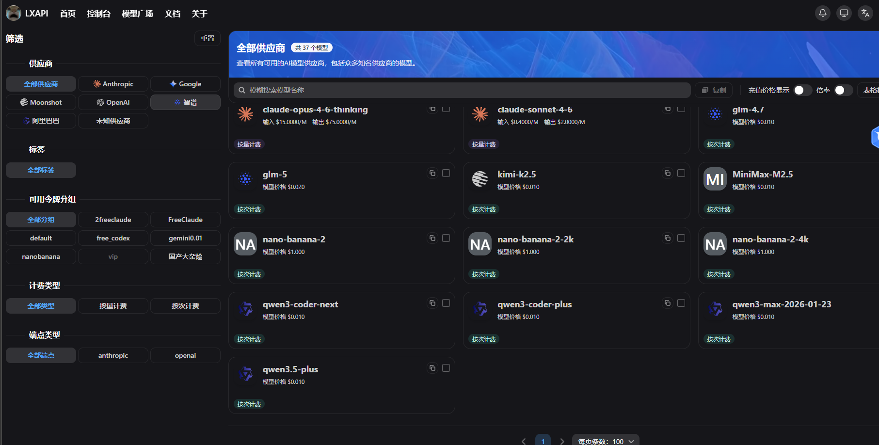This screenshot has height=445, width=879.
Task: Copy the glm-5 model name
Action: (x=432, y=173)
